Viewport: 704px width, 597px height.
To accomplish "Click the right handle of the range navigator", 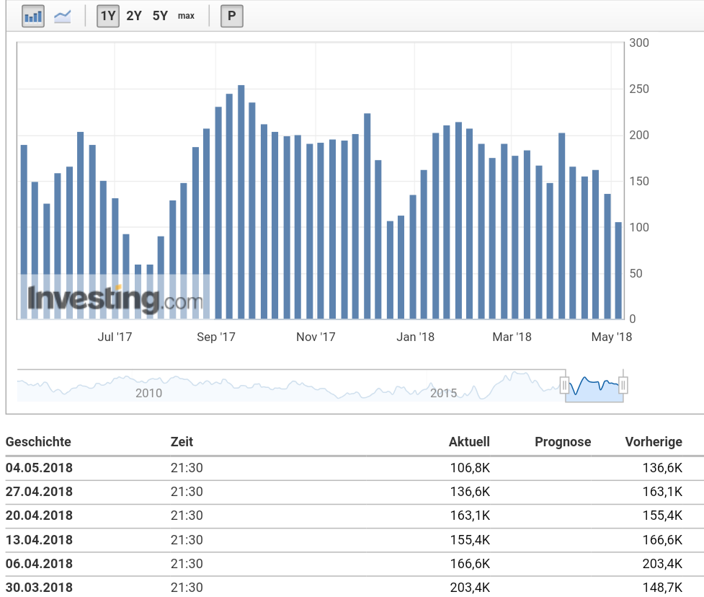I will tap(623, 386).
